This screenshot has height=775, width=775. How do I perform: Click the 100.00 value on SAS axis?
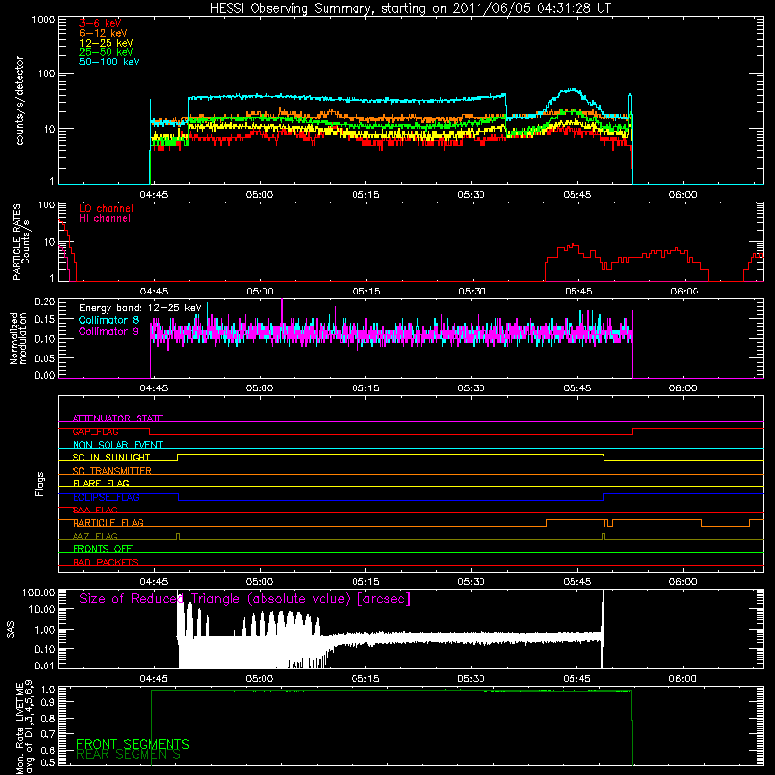coord(39,592)
